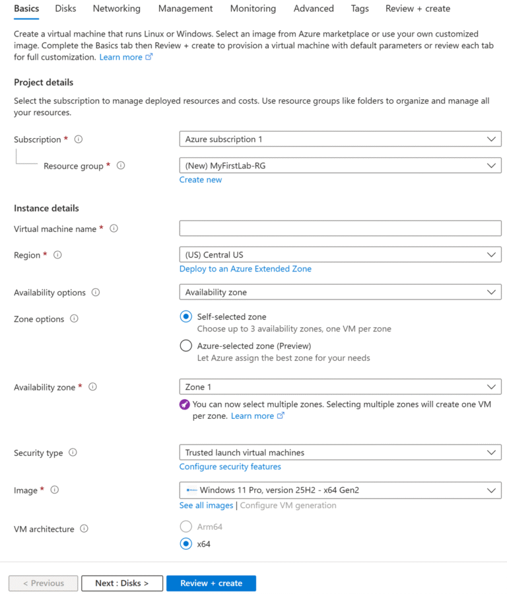Viewport: 507px width, 594px height.
Task: Click the Create new resource group link
Action: pyautogui.click(x=201, y=180)
